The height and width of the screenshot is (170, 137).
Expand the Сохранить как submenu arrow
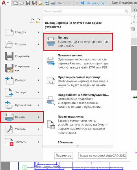point(38,68)
